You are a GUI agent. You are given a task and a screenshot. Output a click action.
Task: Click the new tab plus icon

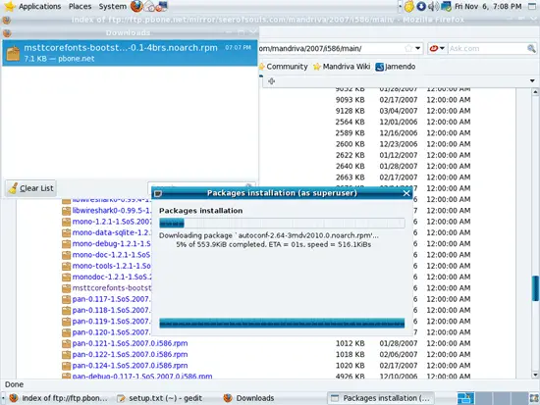271,81
